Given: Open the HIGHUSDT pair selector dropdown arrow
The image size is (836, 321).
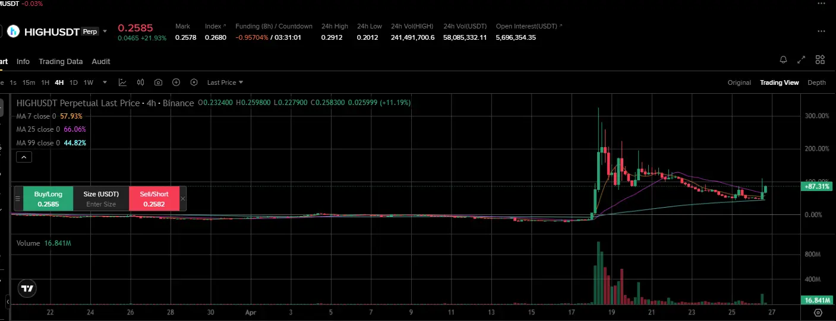Looking at the screenshot, I should pos(105,31).
